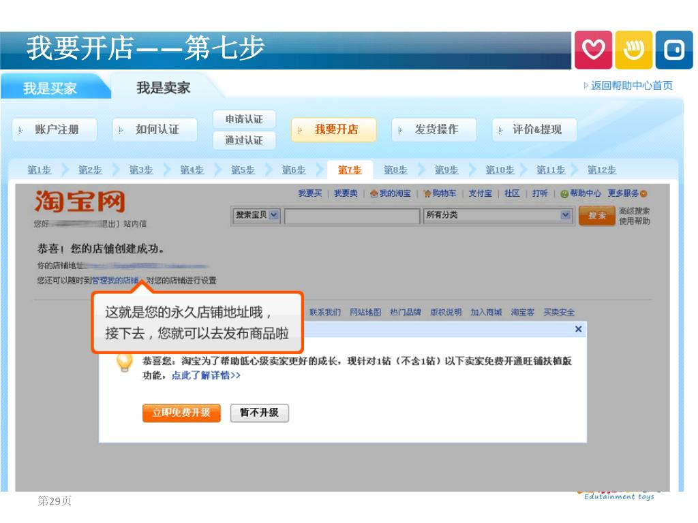Viewport: 698px width, 523px height.
Task: Open the 所有分类 category dropdown
Action: [x=497, y=215]
